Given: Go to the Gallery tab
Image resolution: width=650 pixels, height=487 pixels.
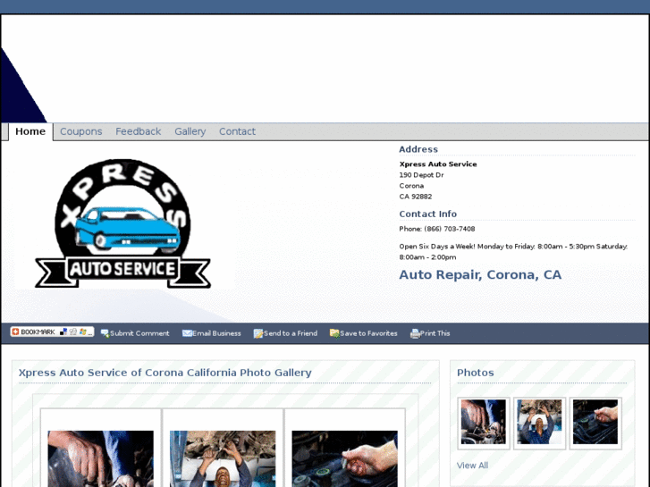Looking at the screenshot, I should (x=190, y=131).
